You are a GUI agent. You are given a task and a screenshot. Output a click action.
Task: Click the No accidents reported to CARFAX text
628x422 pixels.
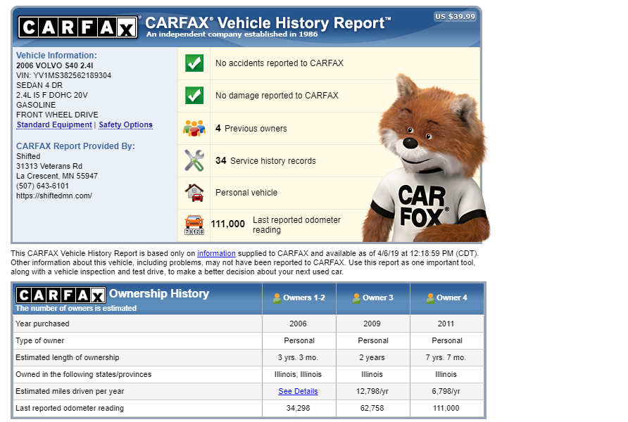click(x=280, y=63)
